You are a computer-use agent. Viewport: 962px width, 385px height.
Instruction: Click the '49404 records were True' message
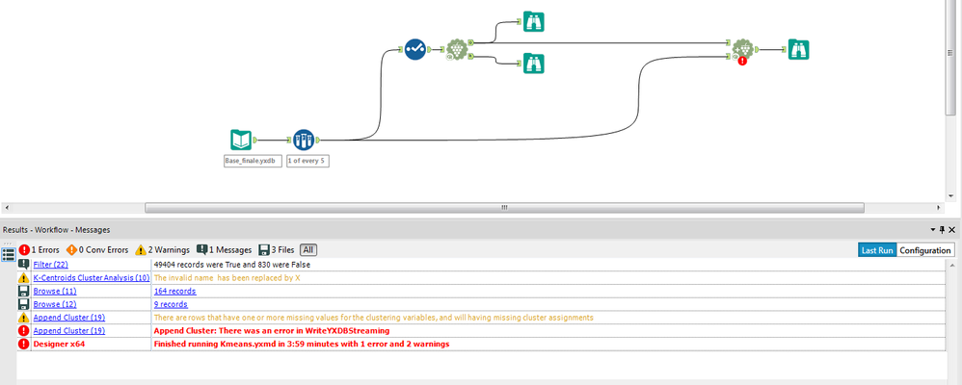point(232,265)
